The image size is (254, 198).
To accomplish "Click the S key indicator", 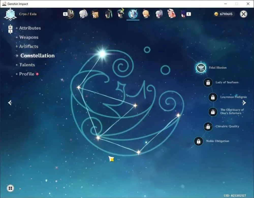I will click(10, 31).
